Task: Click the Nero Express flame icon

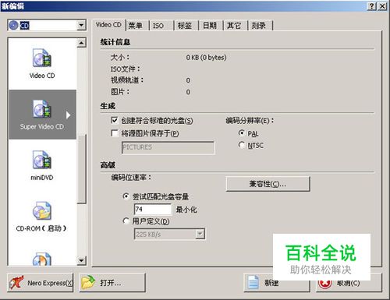Action: (x=16, y=282)
